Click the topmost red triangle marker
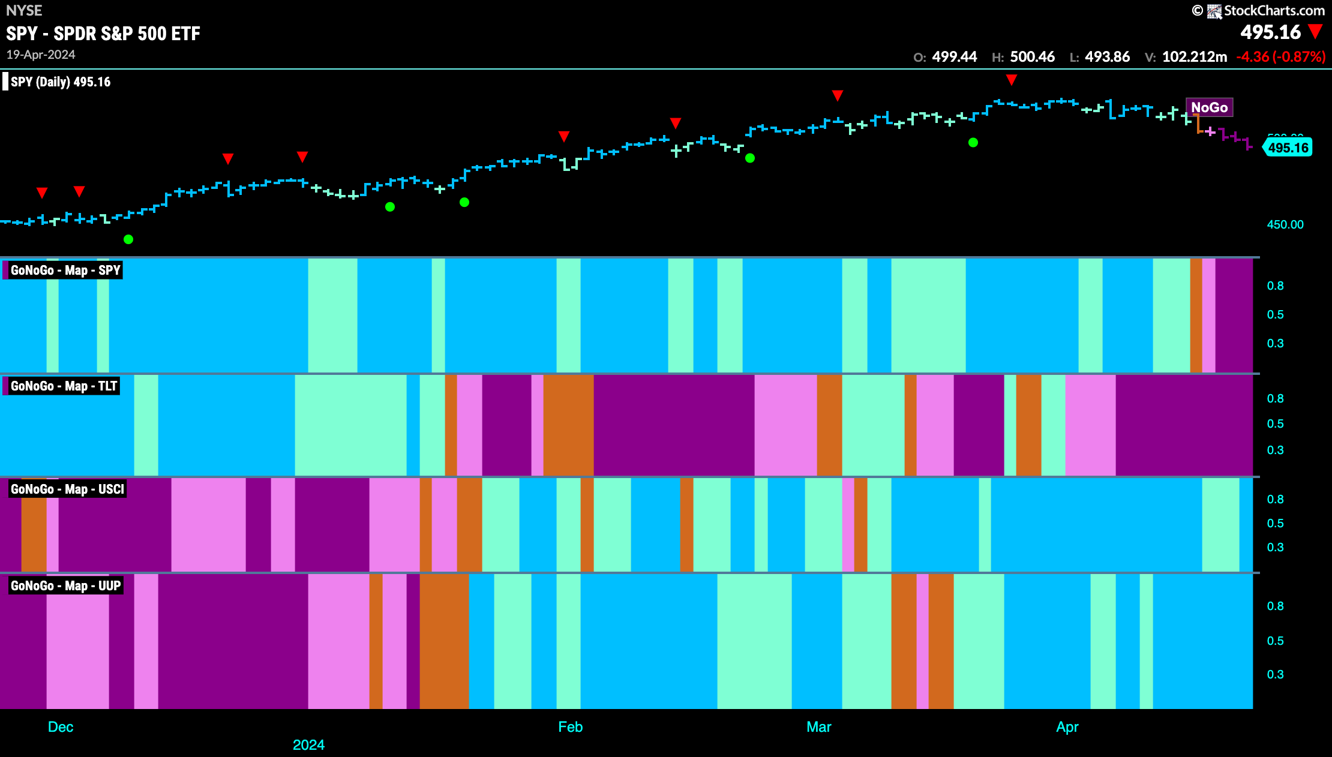This screenshot has width=1332, height=757. [x=1012, y=80]
